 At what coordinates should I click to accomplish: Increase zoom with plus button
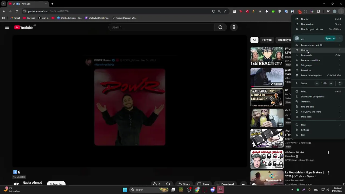331,83
